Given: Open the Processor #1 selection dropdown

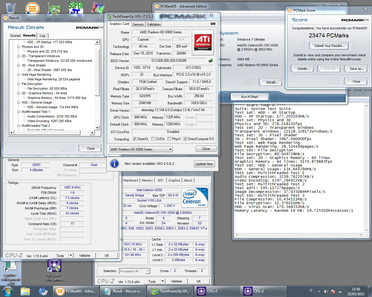Looking at the screenshot, I should click(135, 271).
